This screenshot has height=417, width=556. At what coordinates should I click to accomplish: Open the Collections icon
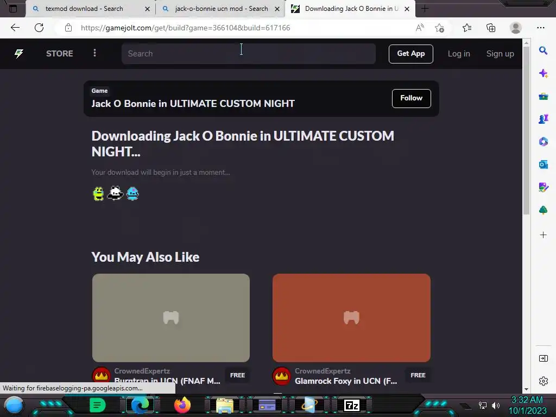pyautogui.click(x=491, y=28)
